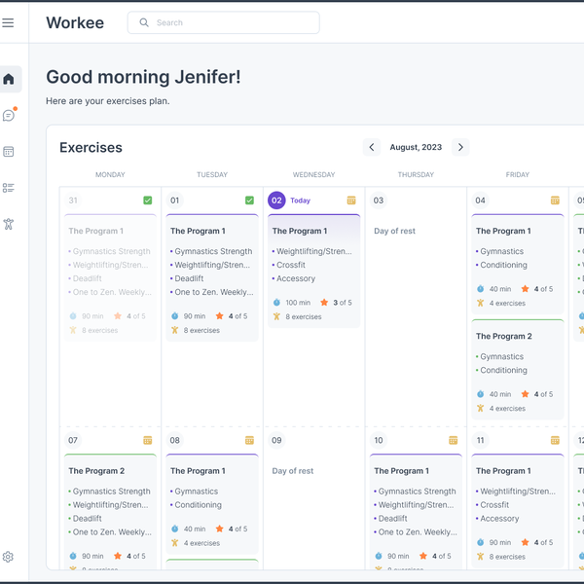Click the 100 min timer icon
The height and width of the screenshot is (584, 584).
click(276, 302)
